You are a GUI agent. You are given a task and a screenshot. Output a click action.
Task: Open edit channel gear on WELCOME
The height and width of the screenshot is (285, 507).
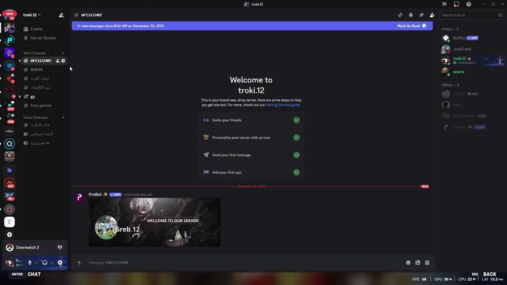pyautogui.click(x=63, y=61)
